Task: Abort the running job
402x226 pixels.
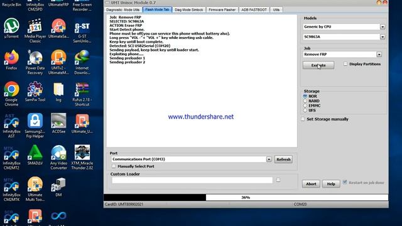Action: [311, 184]
